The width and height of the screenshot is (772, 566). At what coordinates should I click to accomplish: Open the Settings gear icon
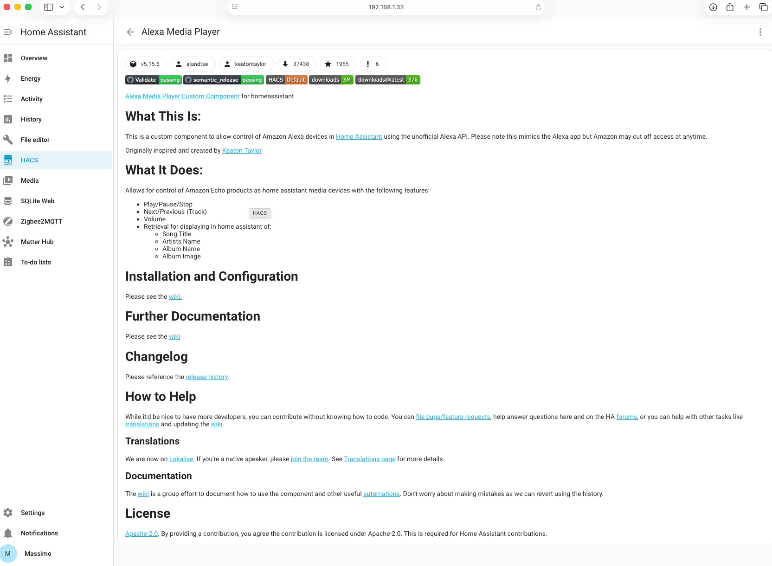click(x=8, y=513)
